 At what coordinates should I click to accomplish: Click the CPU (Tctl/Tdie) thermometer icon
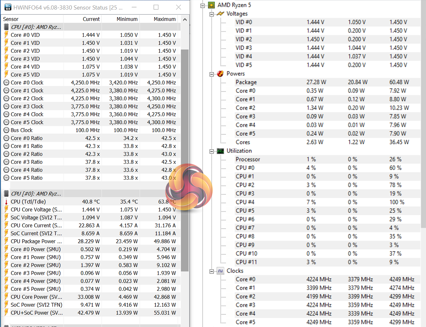6,202
